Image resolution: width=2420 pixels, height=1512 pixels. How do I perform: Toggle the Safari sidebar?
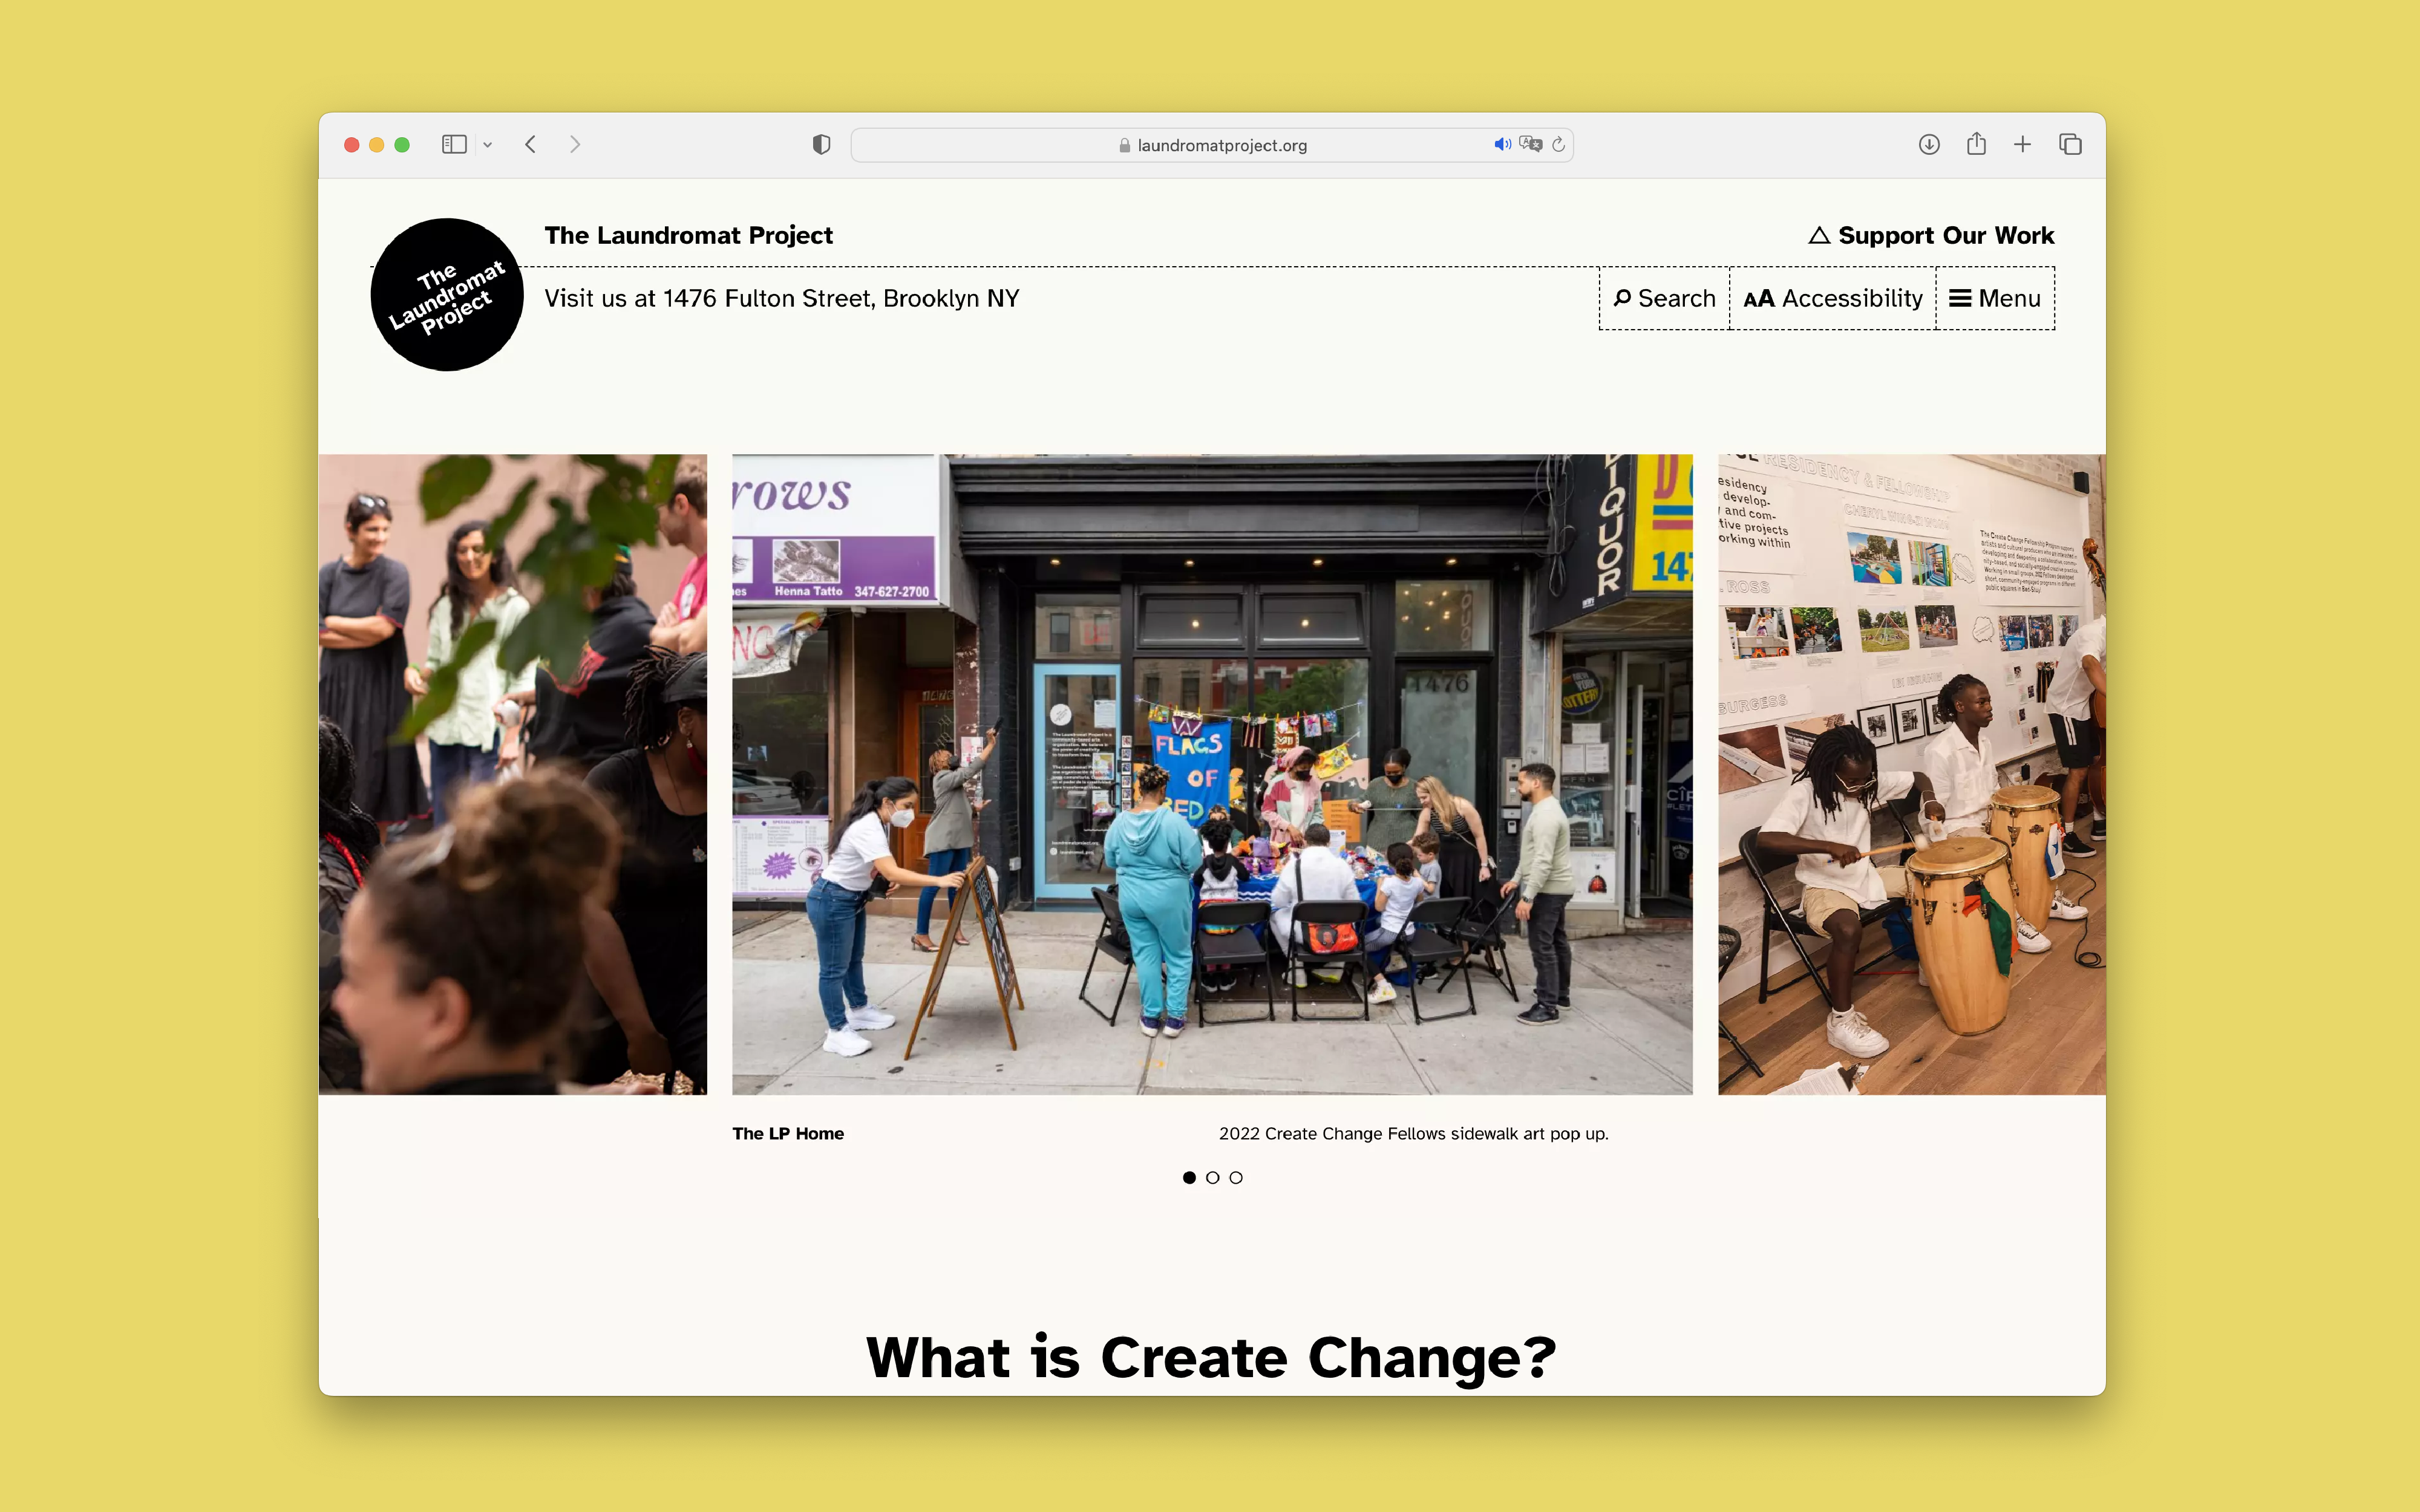click(x=454, y=145)
